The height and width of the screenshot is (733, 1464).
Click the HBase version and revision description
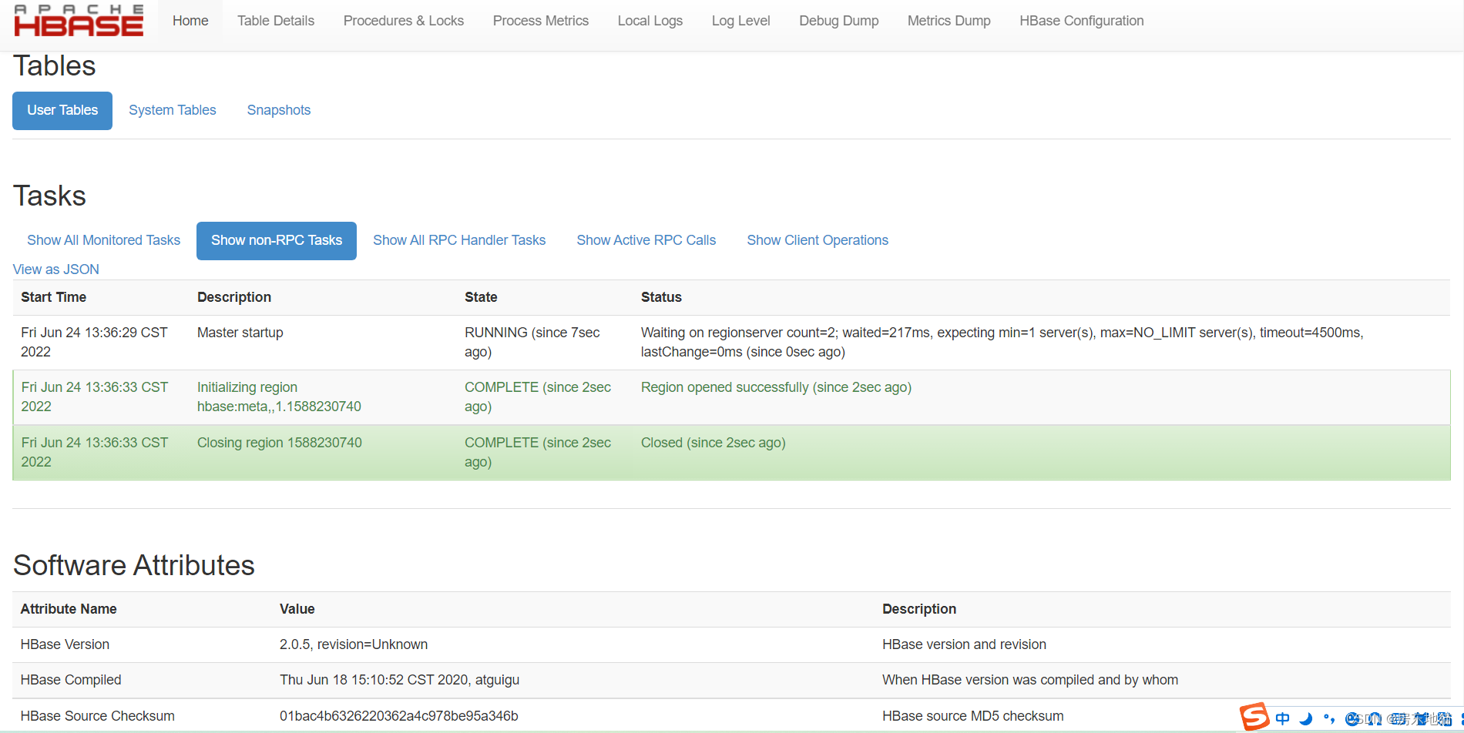[x=964, y=644]
